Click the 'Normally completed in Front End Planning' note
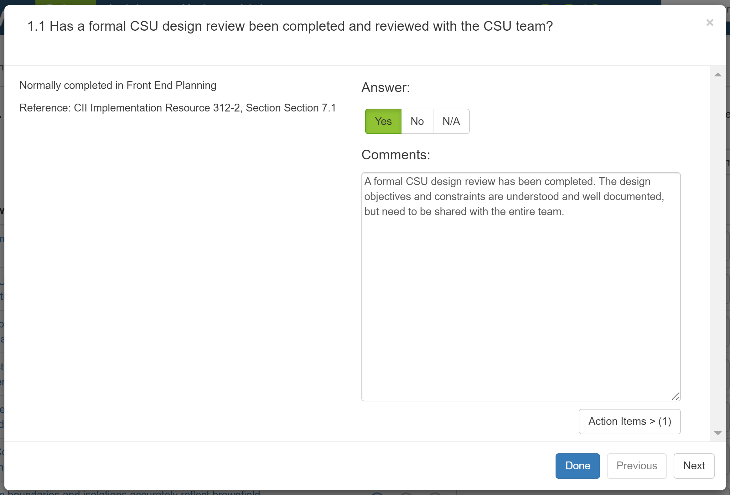730x495 pixels. pyautogui.click(x=118, y=85)
